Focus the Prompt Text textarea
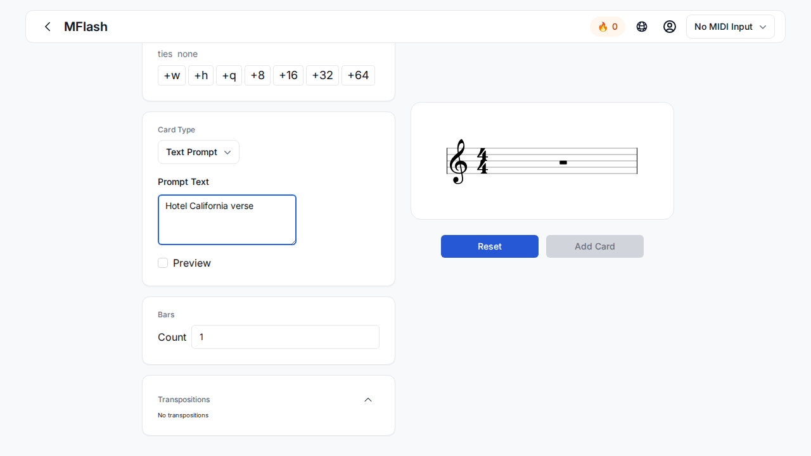The image size is (811, 456). 227,220
